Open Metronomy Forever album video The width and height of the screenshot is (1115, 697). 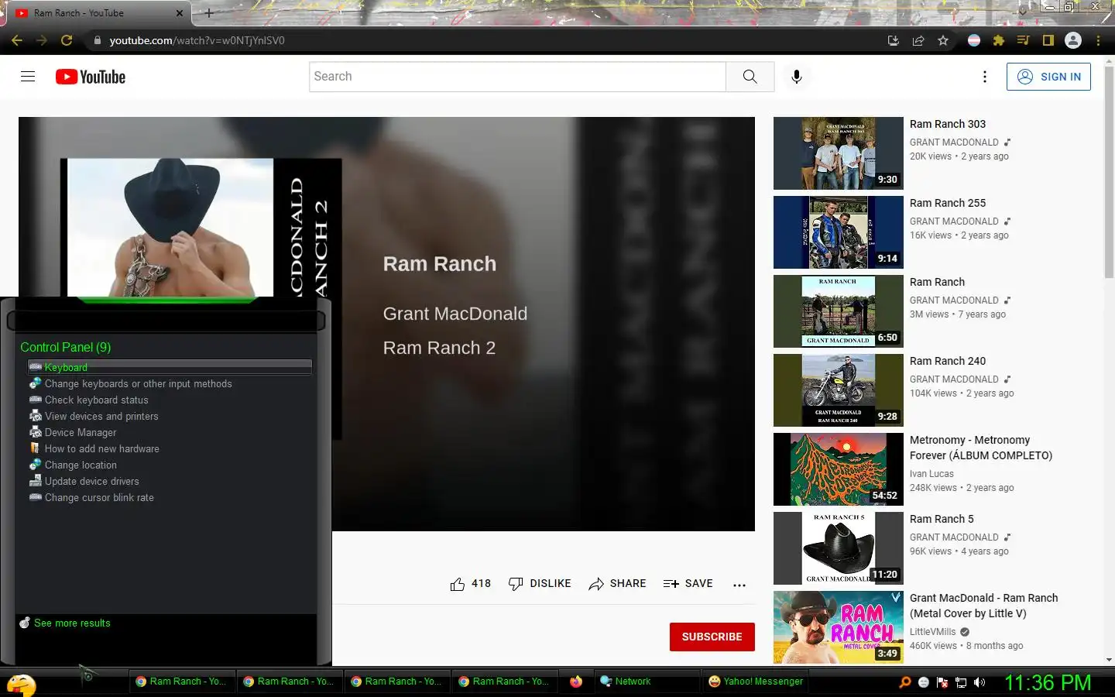pos(980,448)
